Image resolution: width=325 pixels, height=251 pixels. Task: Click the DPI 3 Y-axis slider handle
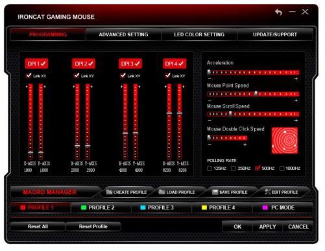[136, 133]
